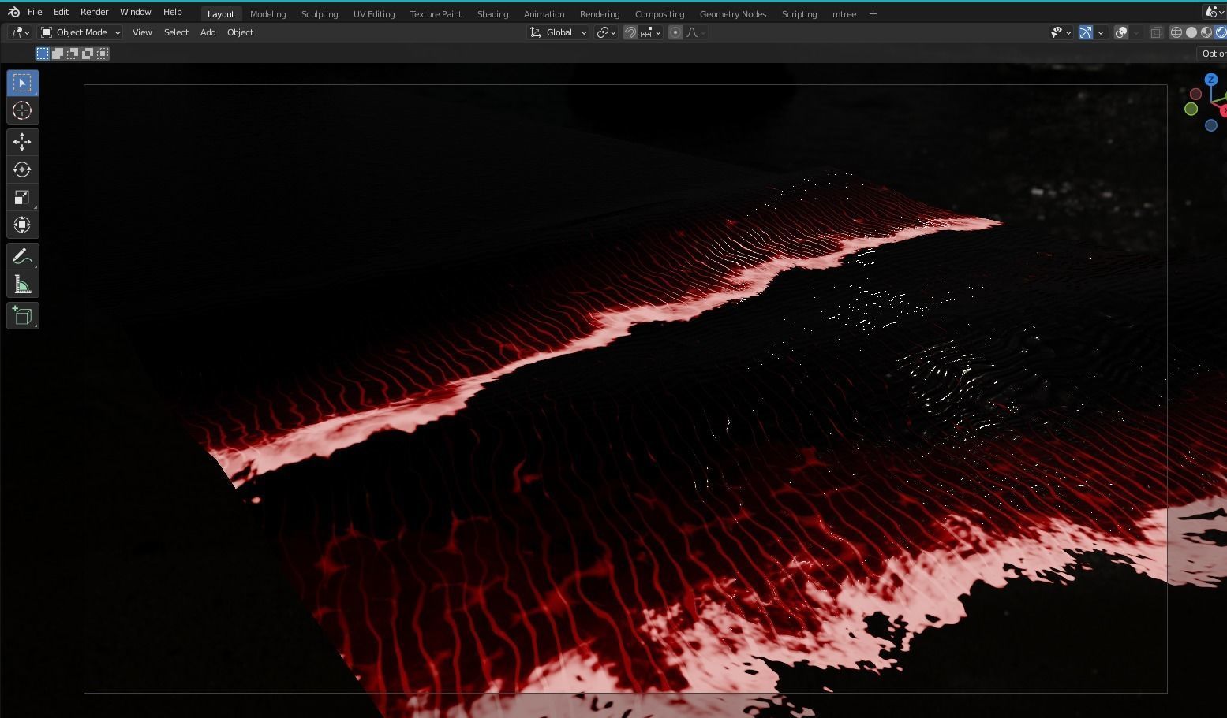The image size is (1227, 718).
Task: Open the Render menu
Action: 94,12
